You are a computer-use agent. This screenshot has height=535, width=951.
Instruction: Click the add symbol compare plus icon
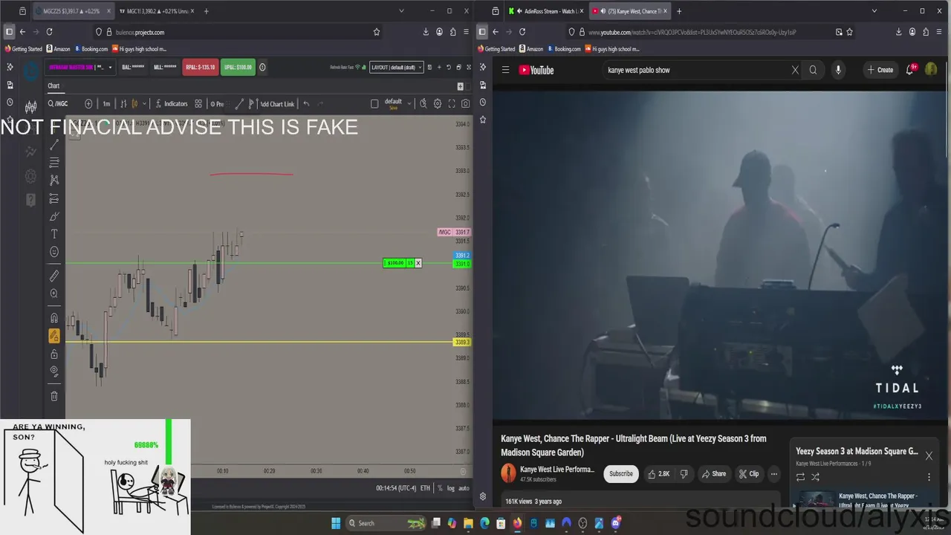click(x=88, y=104)
